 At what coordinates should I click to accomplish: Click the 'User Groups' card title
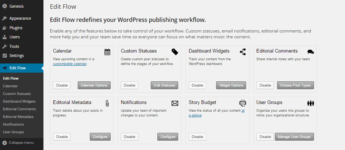pos(269,103)
